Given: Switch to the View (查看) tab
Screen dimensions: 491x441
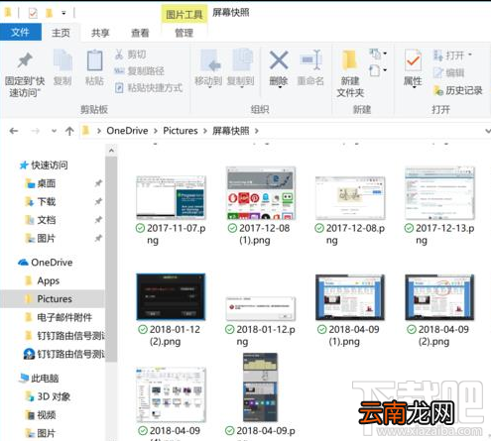Looking at the screenshot, I should click(x=140, y=33).
